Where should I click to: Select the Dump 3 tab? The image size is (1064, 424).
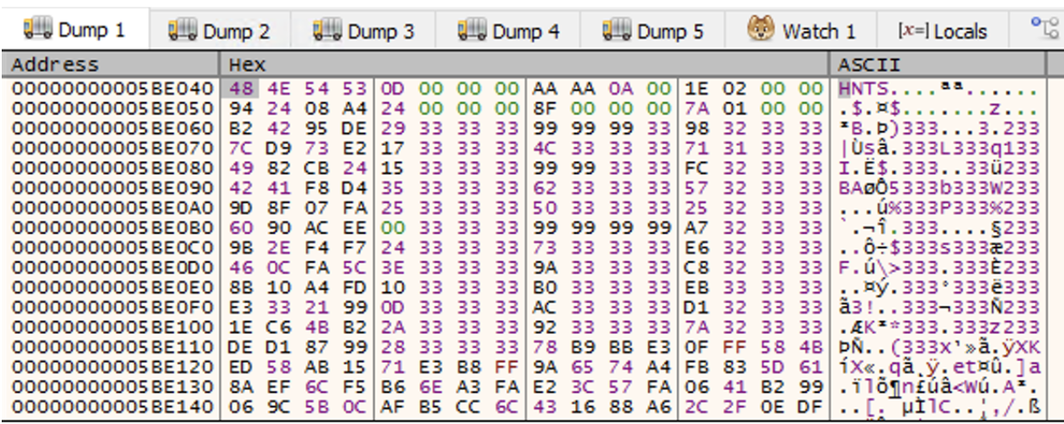click(364, 32)
